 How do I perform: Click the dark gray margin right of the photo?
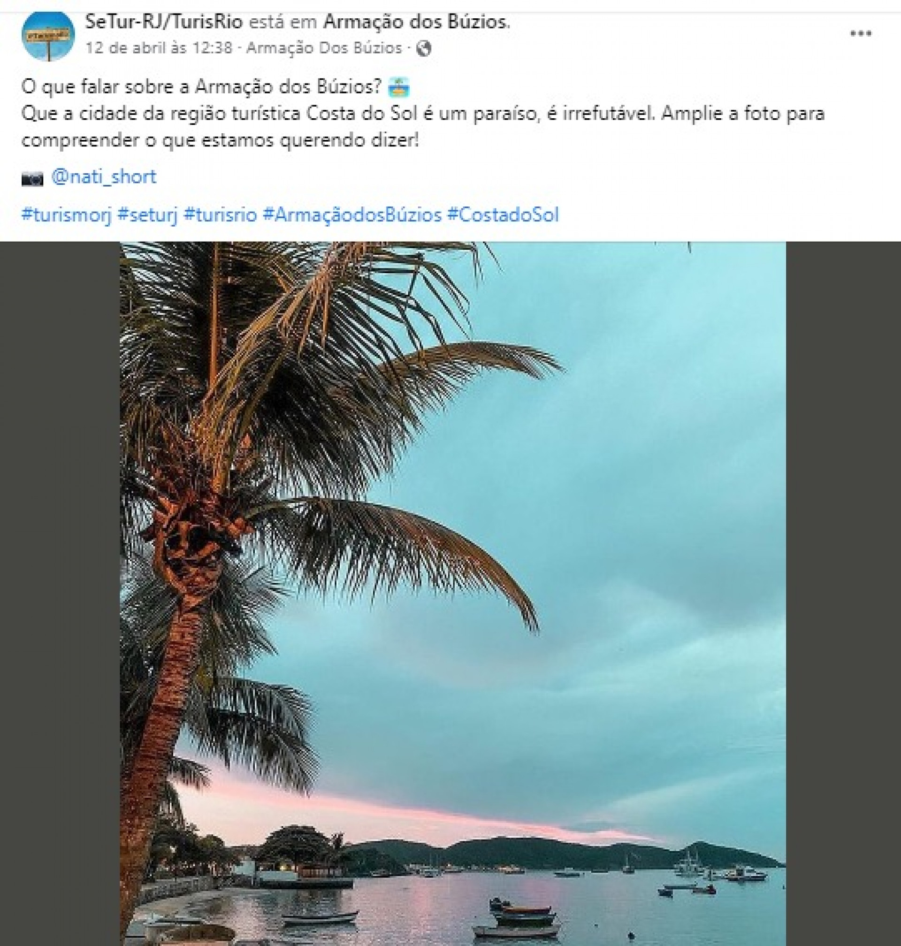[x=843, y=576]
